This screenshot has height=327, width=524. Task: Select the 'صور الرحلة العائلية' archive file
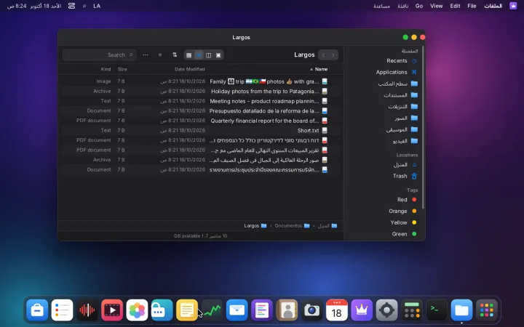tap(201, 160)
